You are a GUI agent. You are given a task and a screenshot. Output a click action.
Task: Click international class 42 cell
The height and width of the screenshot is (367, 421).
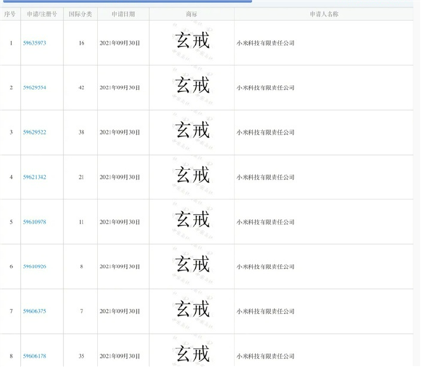pos(81,88)
